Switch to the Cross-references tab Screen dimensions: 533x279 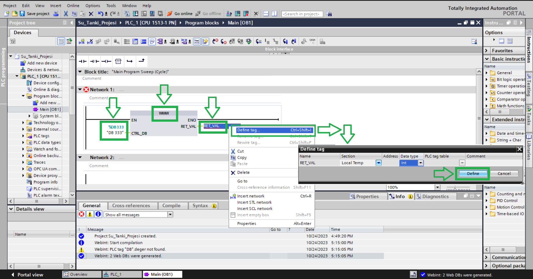click(x=131, y=206)
